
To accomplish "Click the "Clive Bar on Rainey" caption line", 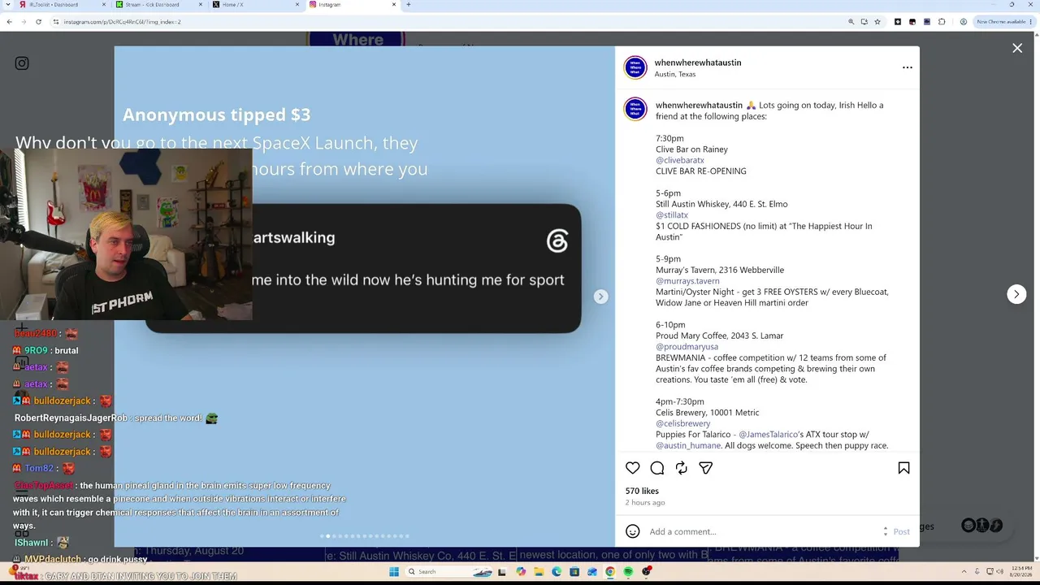I will click(691, 149).
